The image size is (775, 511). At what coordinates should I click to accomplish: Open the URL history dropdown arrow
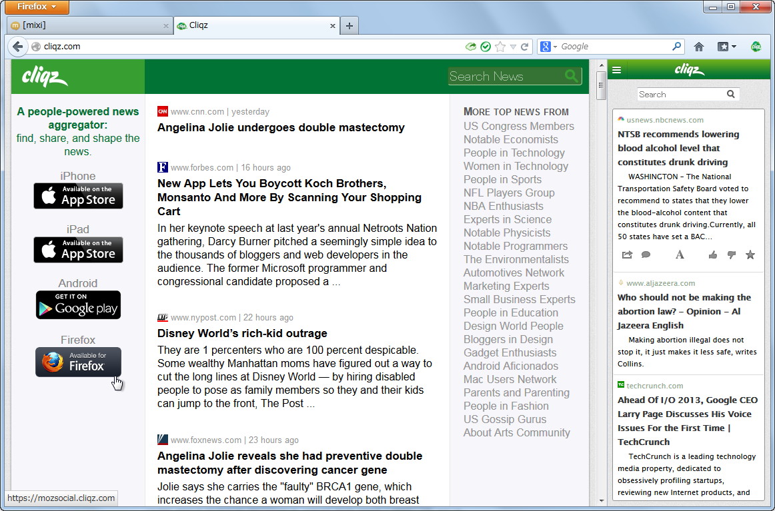(x=513, y=47)
